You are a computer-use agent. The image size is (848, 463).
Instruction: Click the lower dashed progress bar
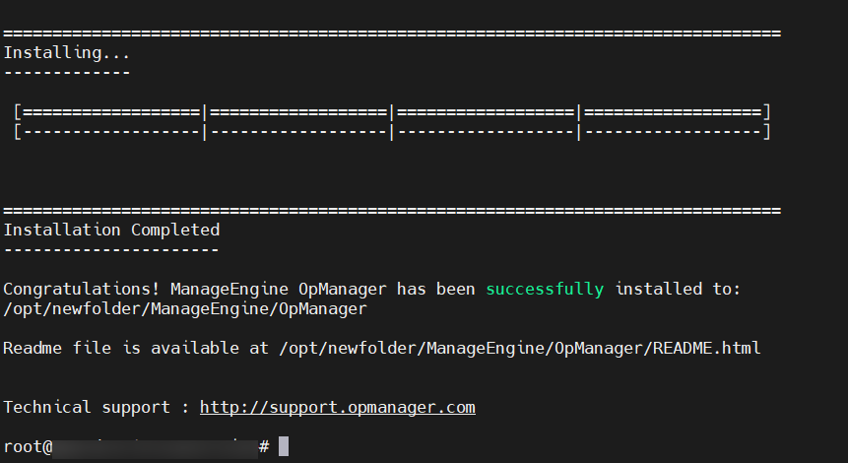click(x=392, y=131)
